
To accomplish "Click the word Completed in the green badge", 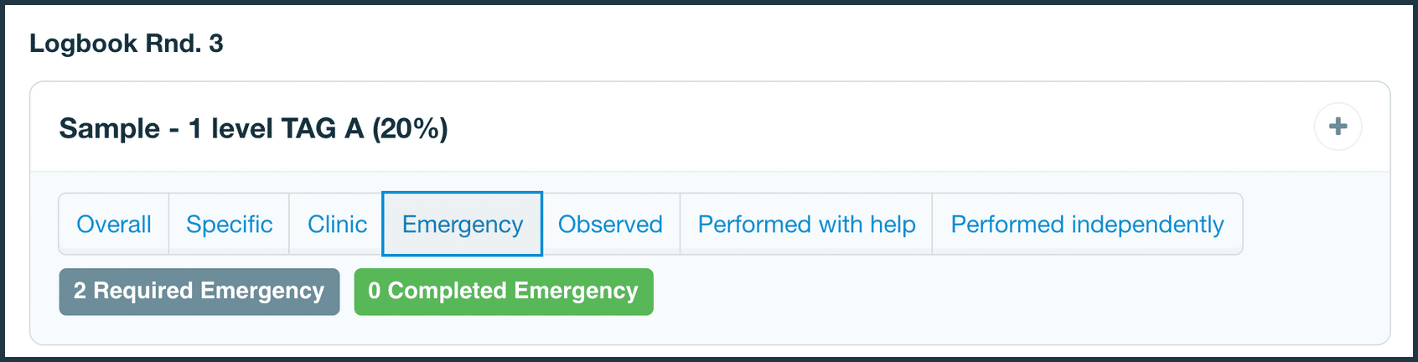I will pos(448,291).
